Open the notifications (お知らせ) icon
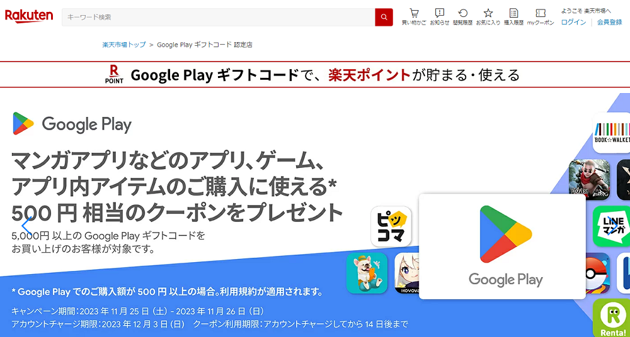Viewport: 630px width, 337px height. pos(440,13)
